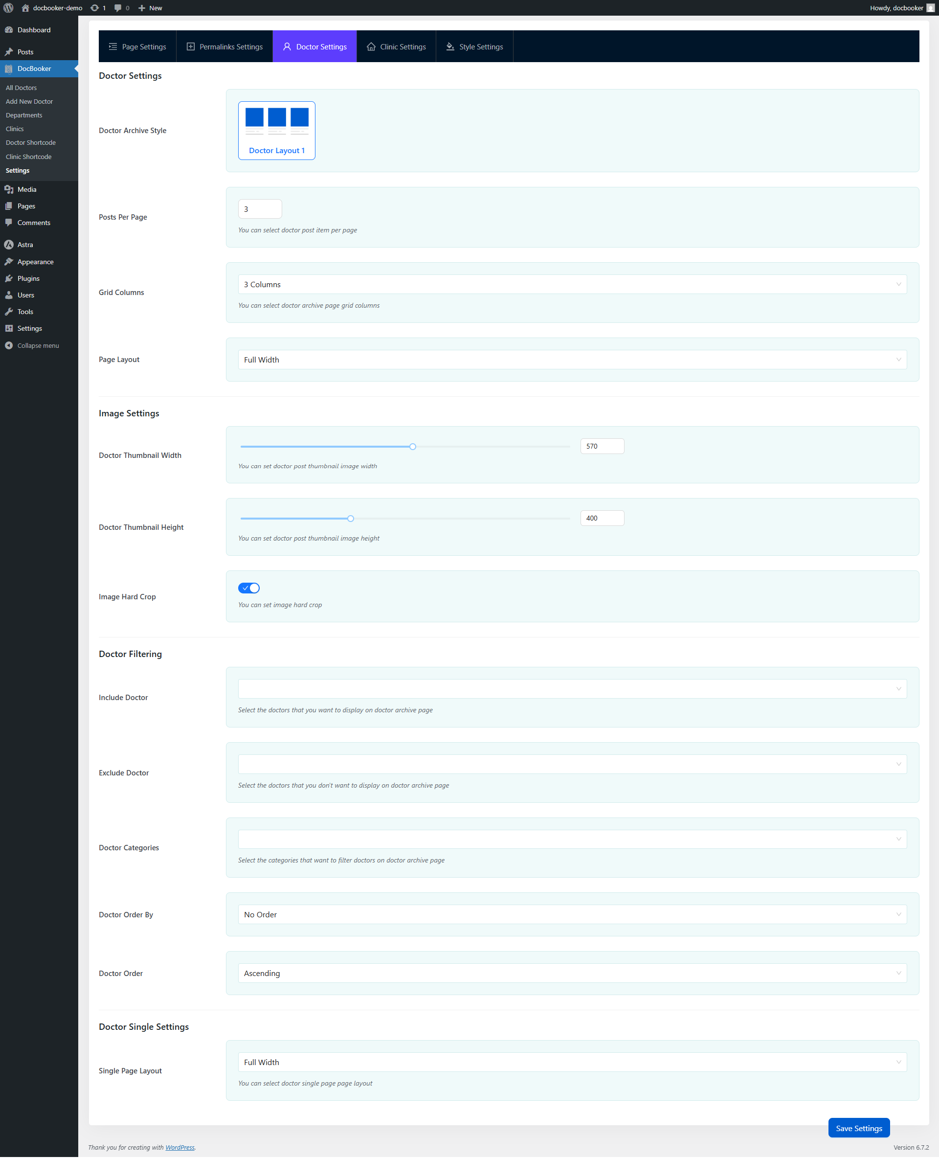Open the Grid Columns dropdown
The width and height of the screenshot is (939, 1158).
point(572,285)
